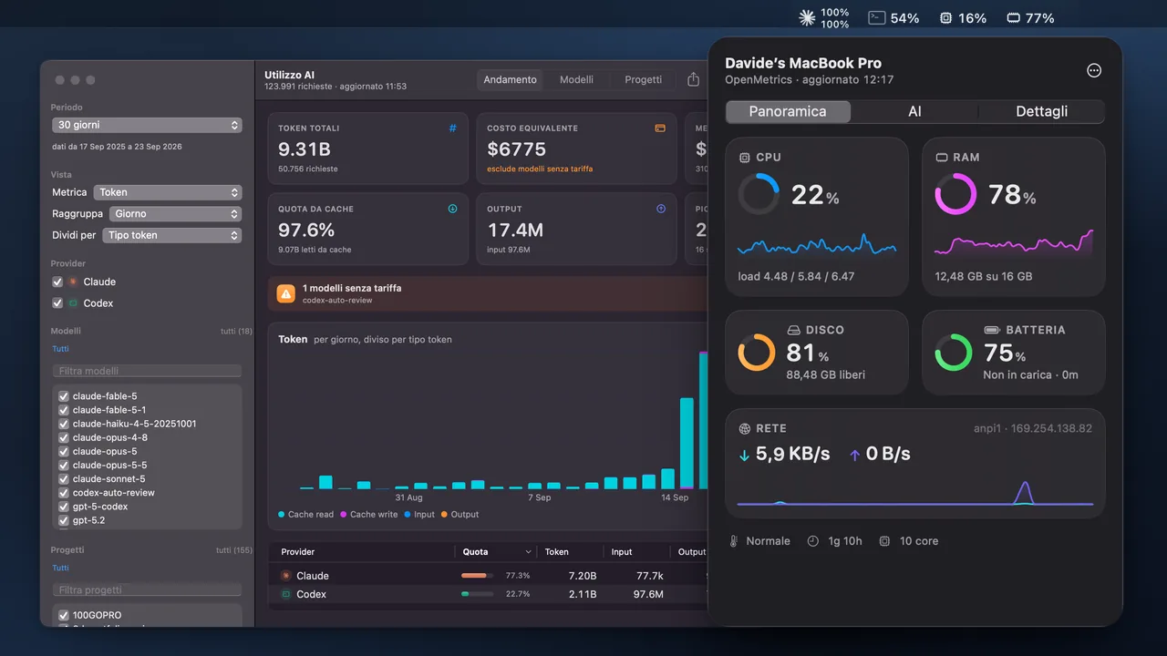The image size is (1167, 656).
Task: Click the share icon in Utilizzo AI toolbar
Action: [x=693, y=79]
